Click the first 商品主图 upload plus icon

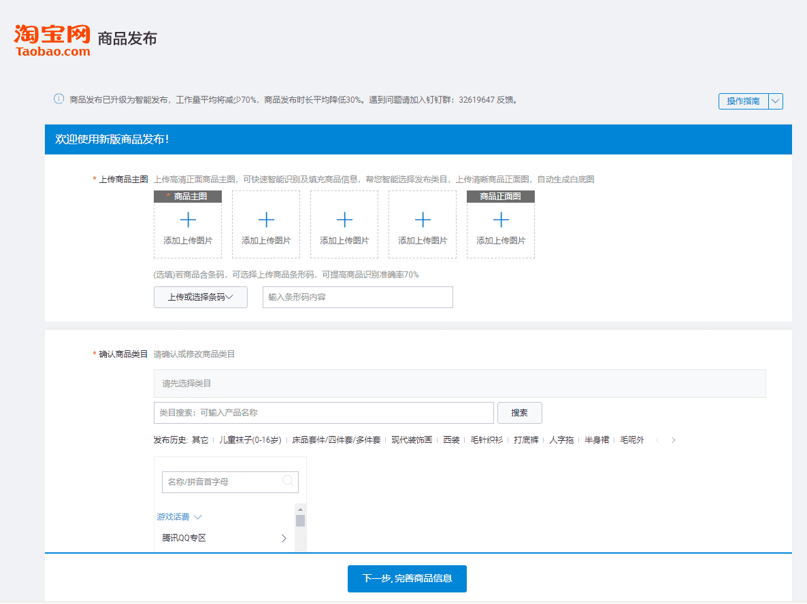[x=187, y=219]
